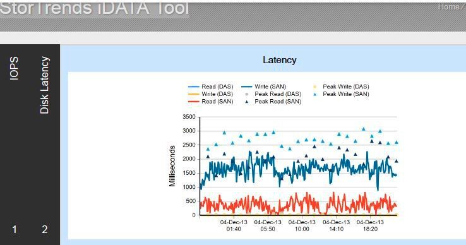Toggle Peak Write (DAS) legend entry

click(341, 87)
